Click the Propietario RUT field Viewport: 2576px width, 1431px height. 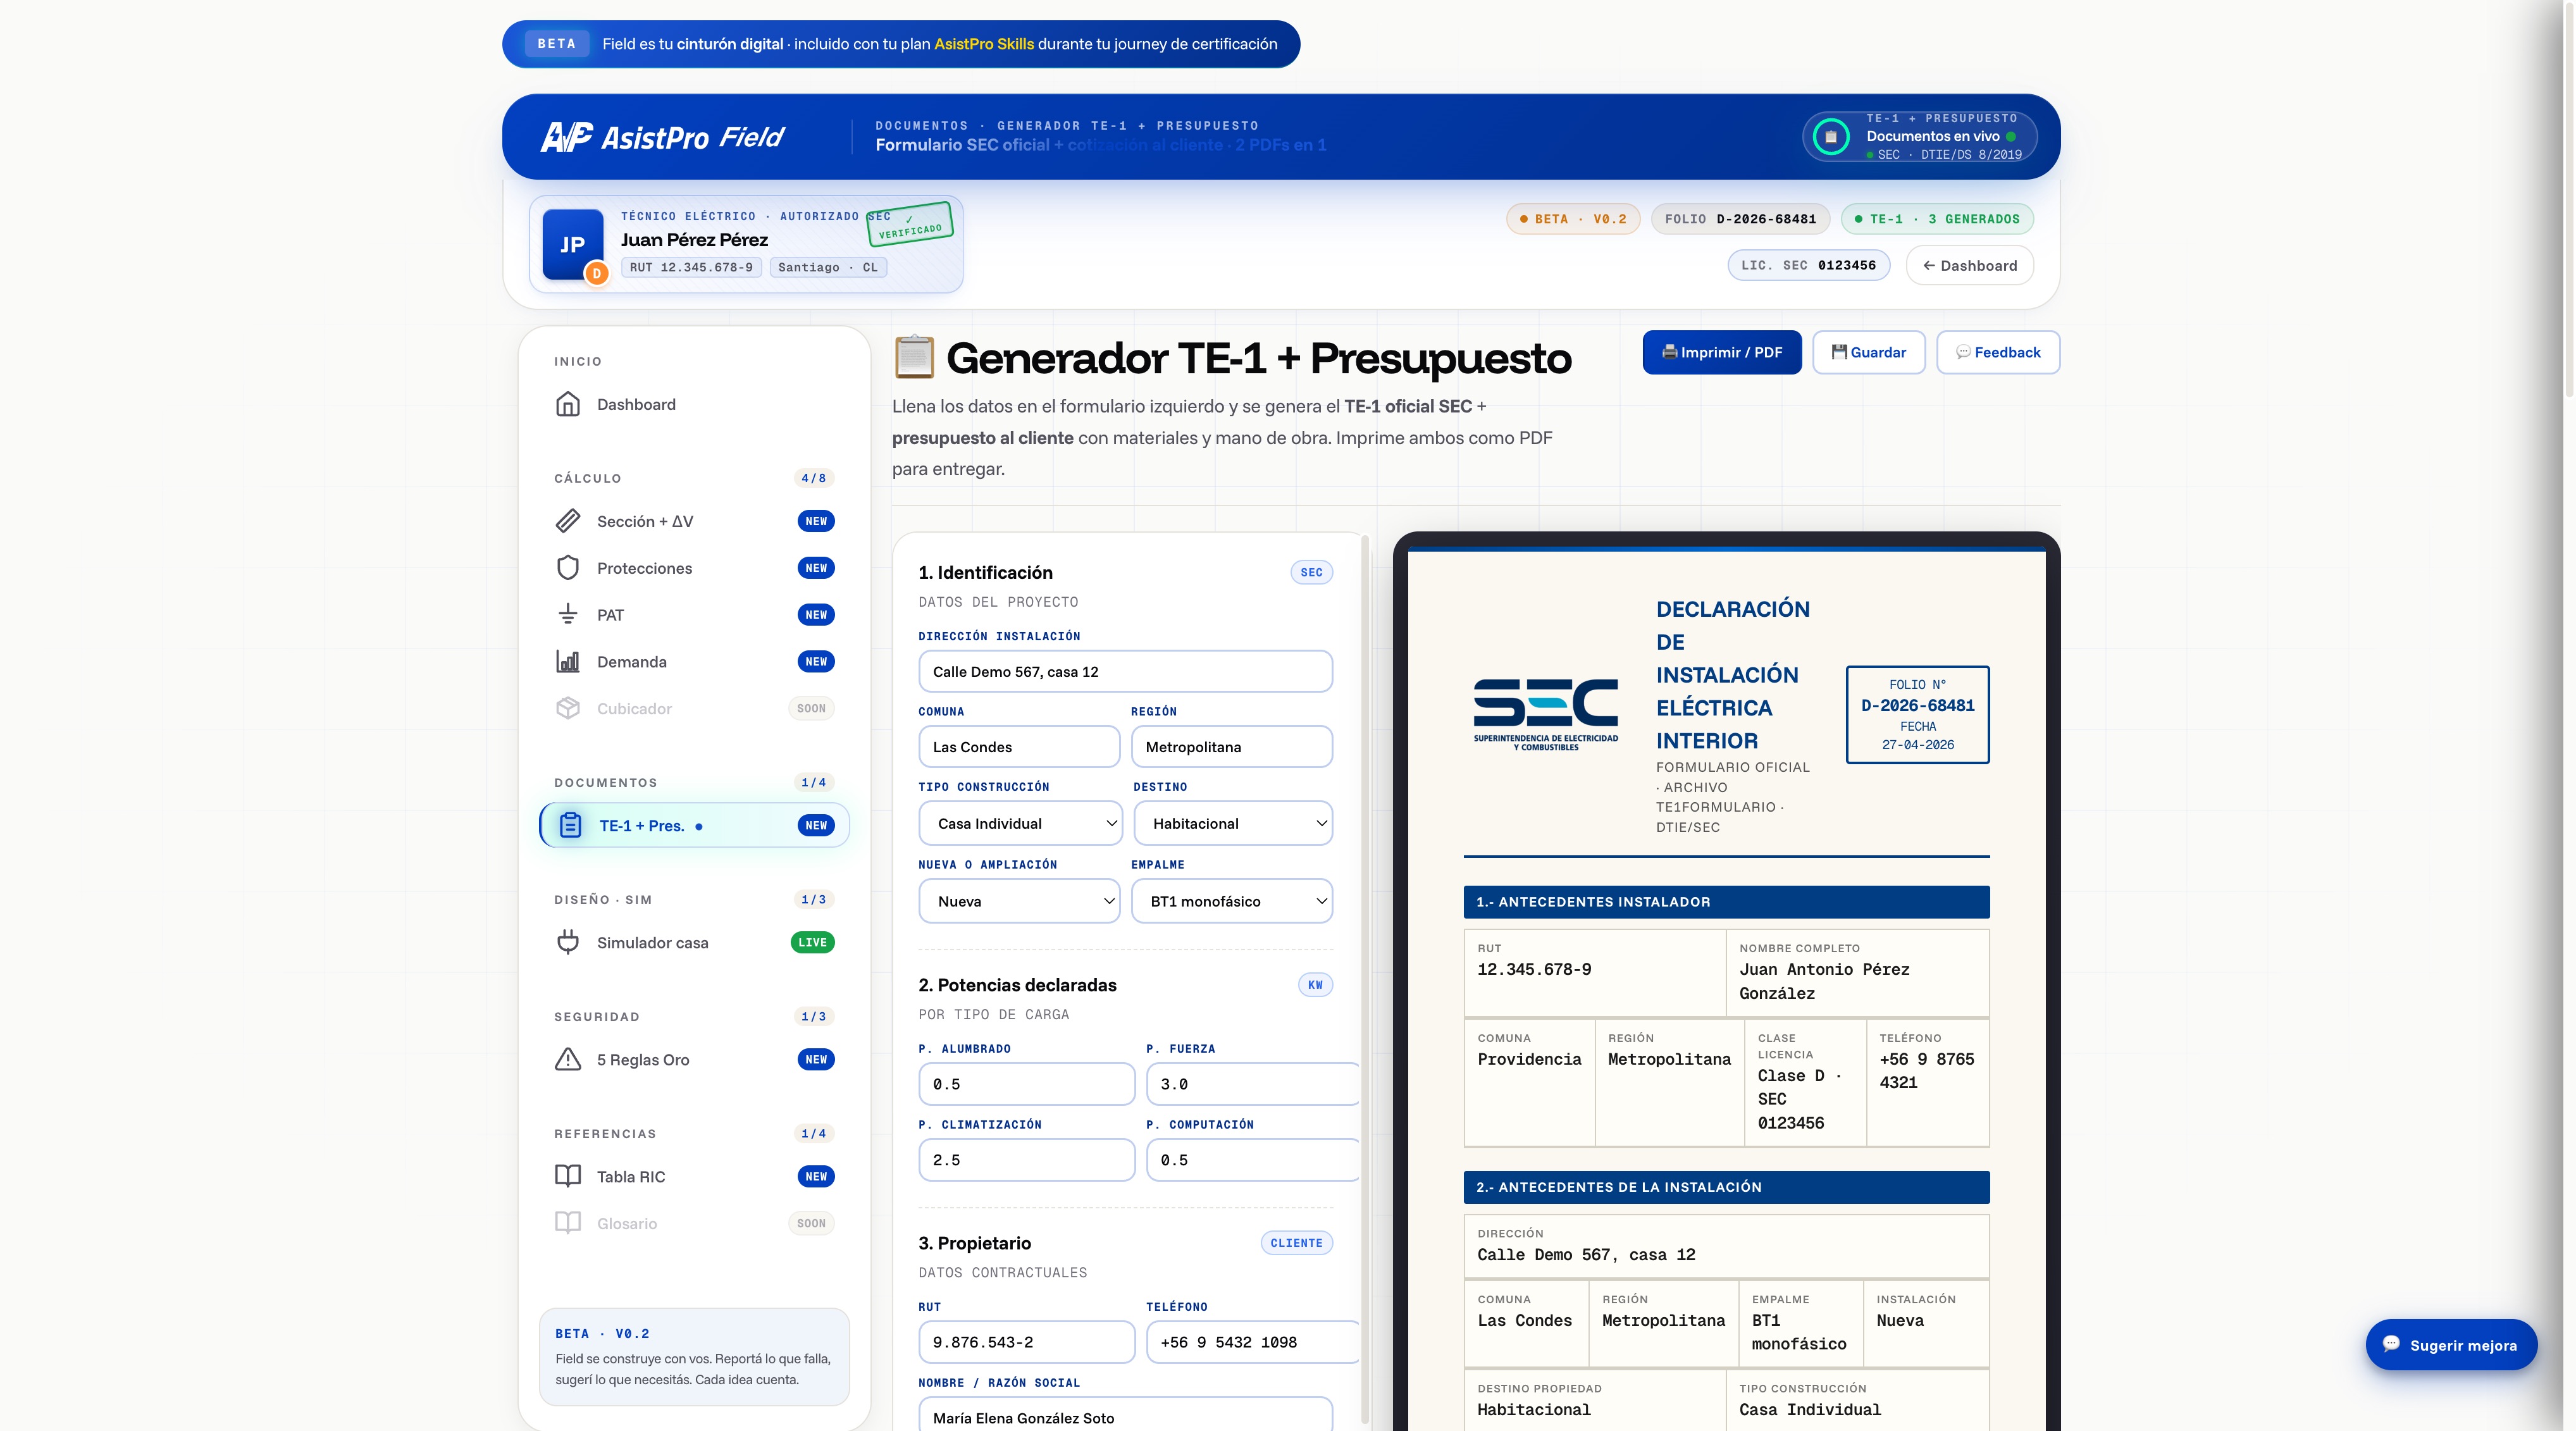coord(1027,1342)
